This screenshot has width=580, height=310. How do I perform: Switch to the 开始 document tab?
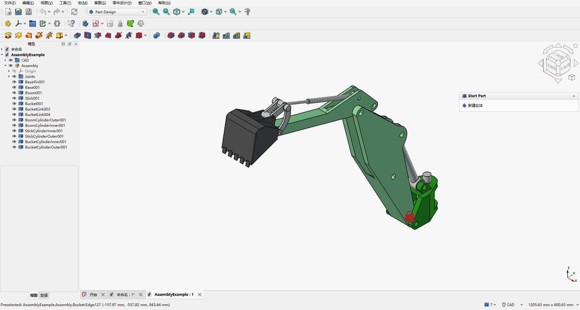[x=93, y=295]
